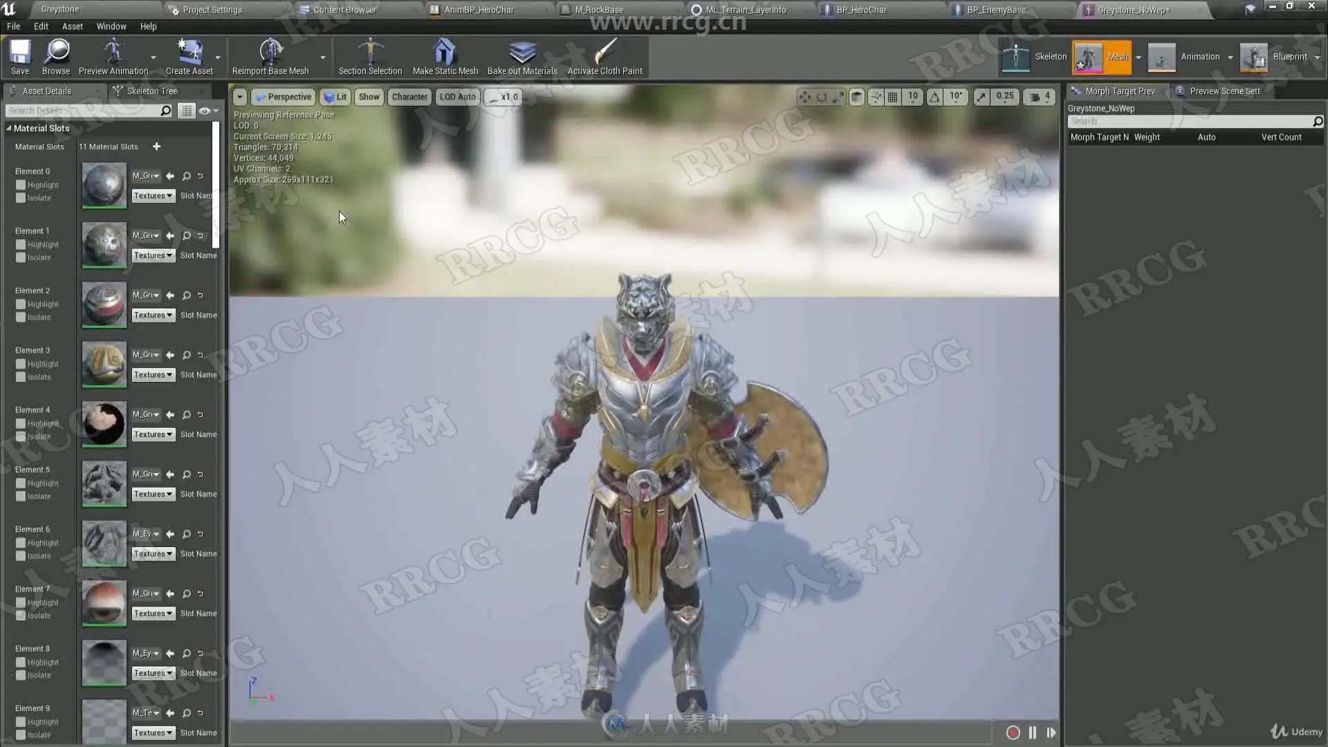Open the Window menu
Image resolution: width=1328 pixels, height=747 pixels.
111,26
